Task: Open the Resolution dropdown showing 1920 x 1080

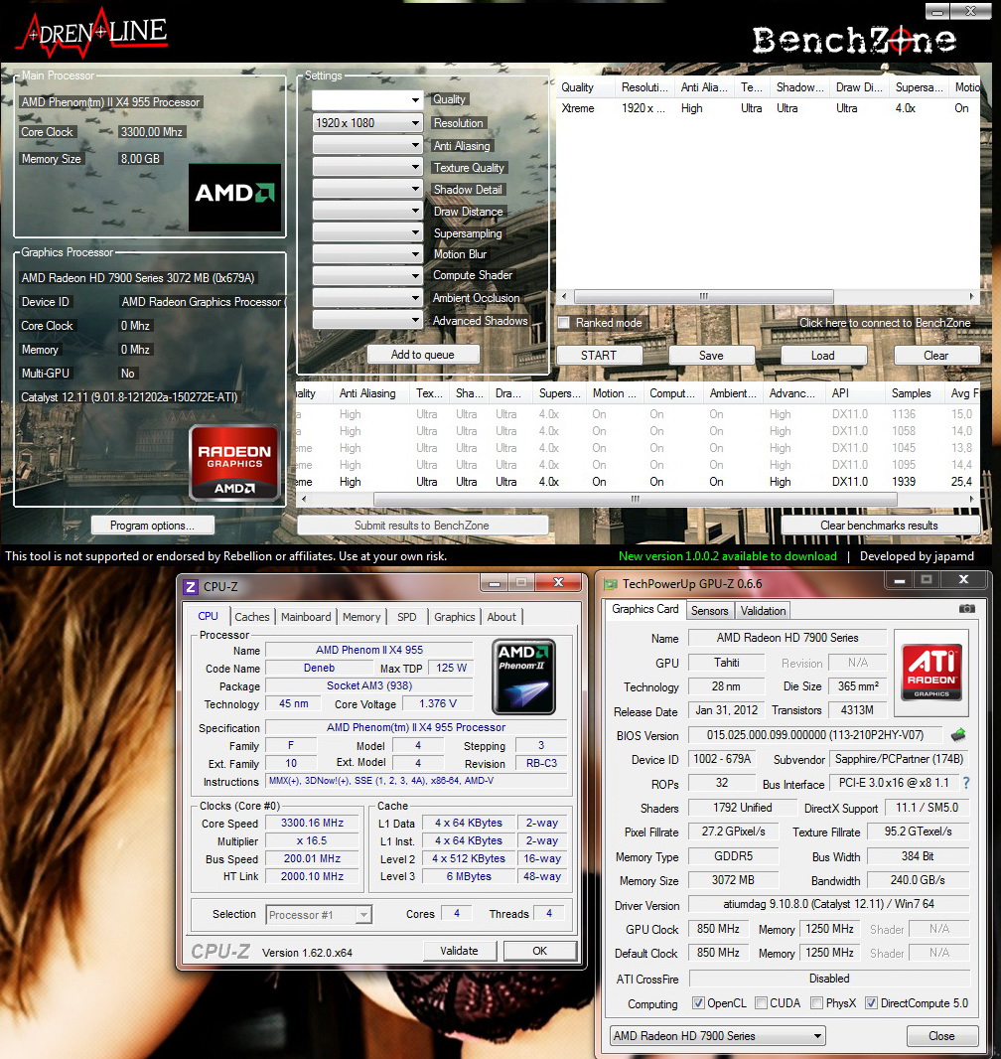Action: 367,123
